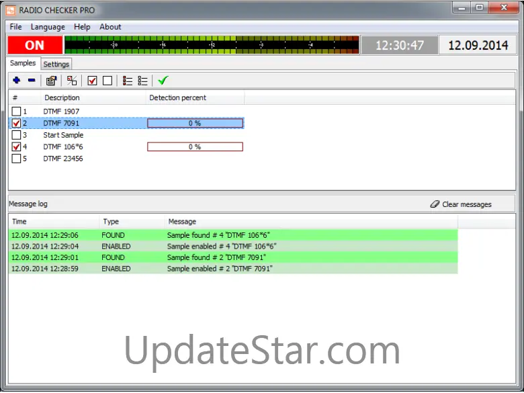Open the Language menu
This screenshot has height=393, width=524.
(48, 27)
